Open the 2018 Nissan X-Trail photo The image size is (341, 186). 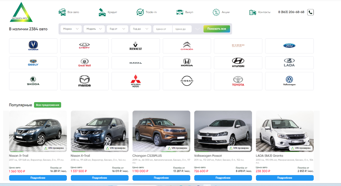click(x=99, y=131)
